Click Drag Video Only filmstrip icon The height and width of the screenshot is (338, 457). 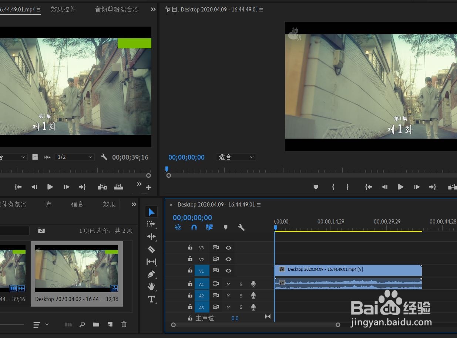coord(35,157)
